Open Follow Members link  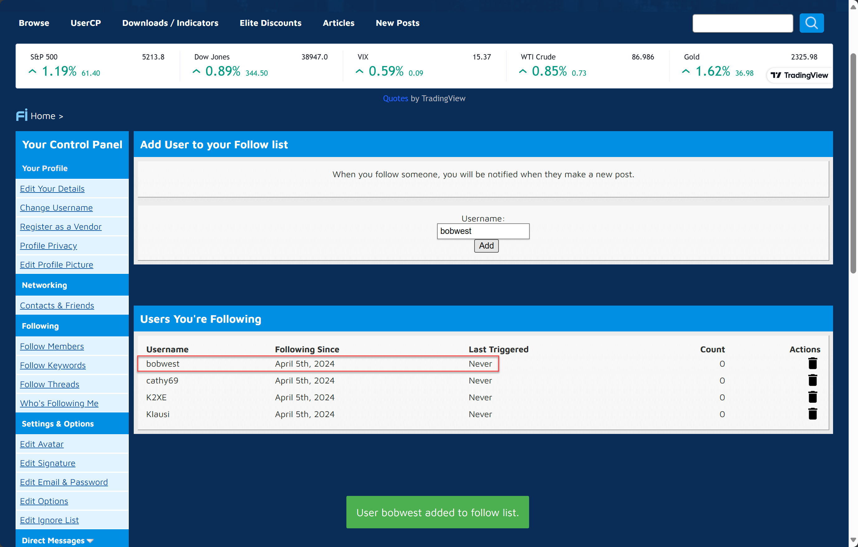click(x=52, y=346)
